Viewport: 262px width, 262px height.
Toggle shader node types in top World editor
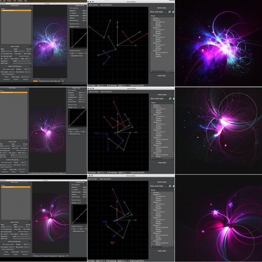coord(170,12)
